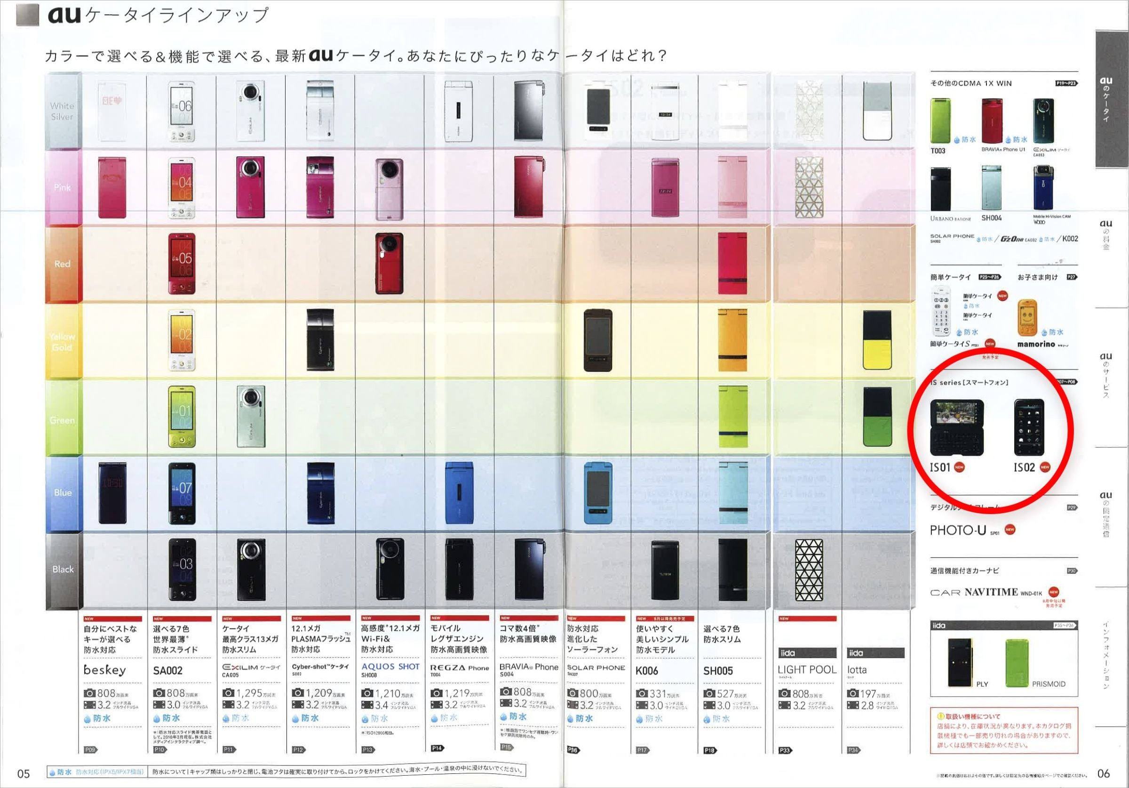Click the camera icon beside SA002's 808 value
The width and height of the screenshot is (1129, 788).
point(159,693)
